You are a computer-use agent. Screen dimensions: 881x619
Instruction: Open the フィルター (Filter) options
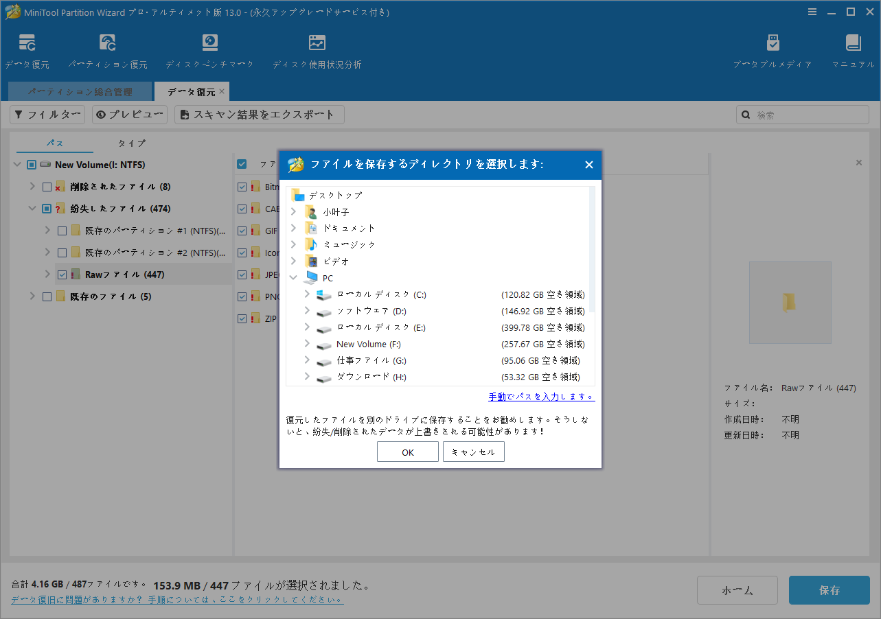[x=47, y=114]
